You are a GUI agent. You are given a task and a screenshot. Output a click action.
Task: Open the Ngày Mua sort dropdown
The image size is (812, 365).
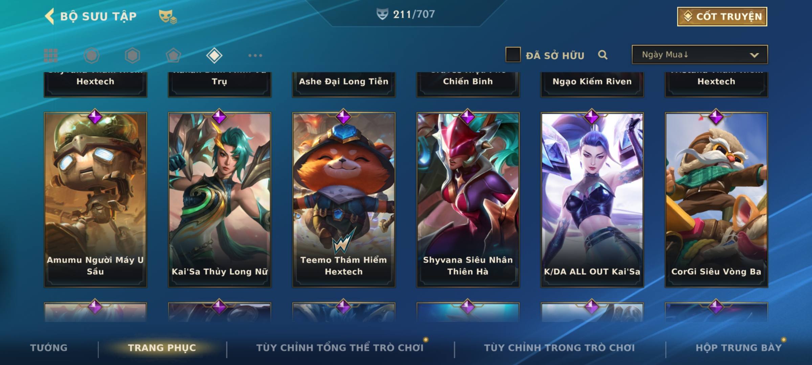[x=700, y=54]
